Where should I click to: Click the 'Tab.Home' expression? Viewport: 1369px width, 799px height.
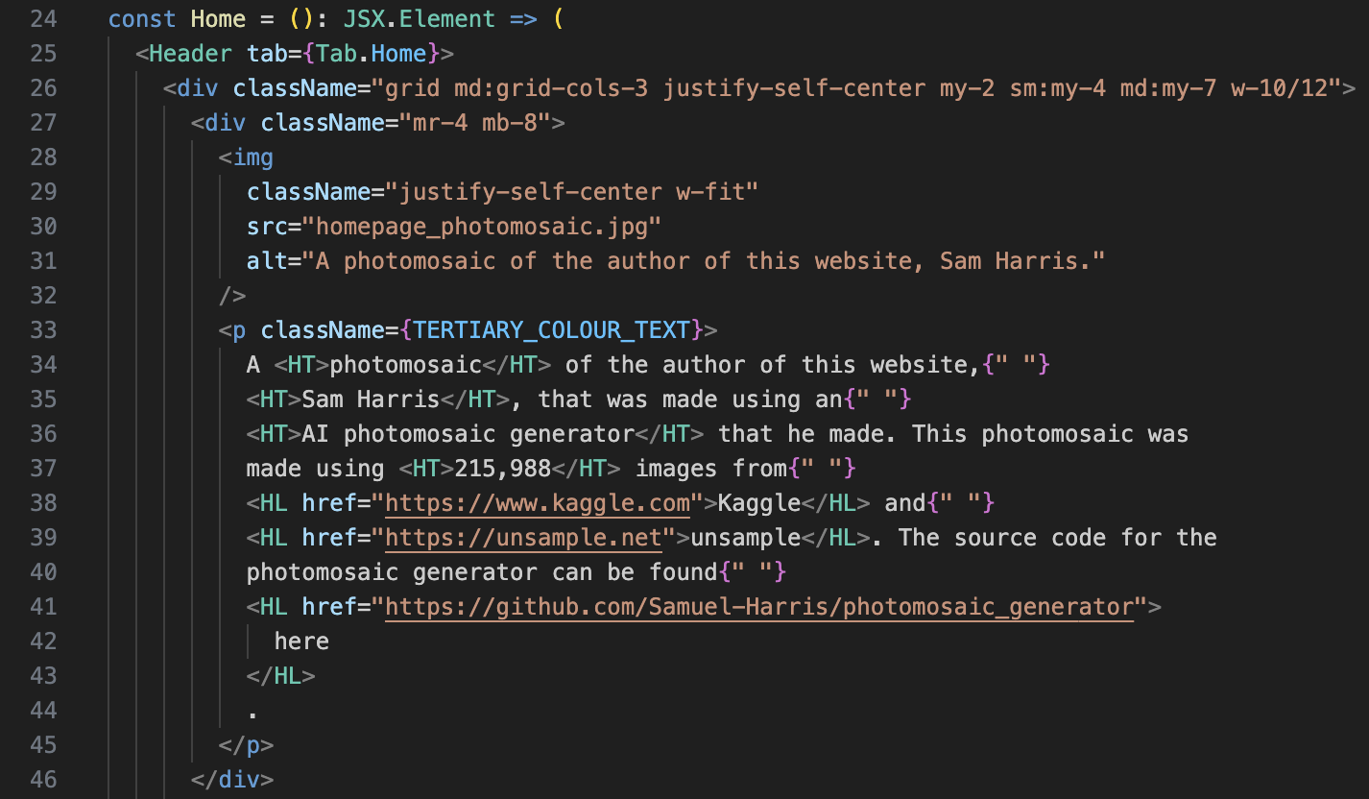(x=372, y=53)
